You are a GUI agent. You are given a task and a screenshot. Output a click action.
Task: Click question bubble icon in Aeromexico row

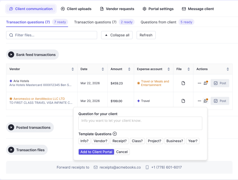pyautogui.click(x=206, y=101)
